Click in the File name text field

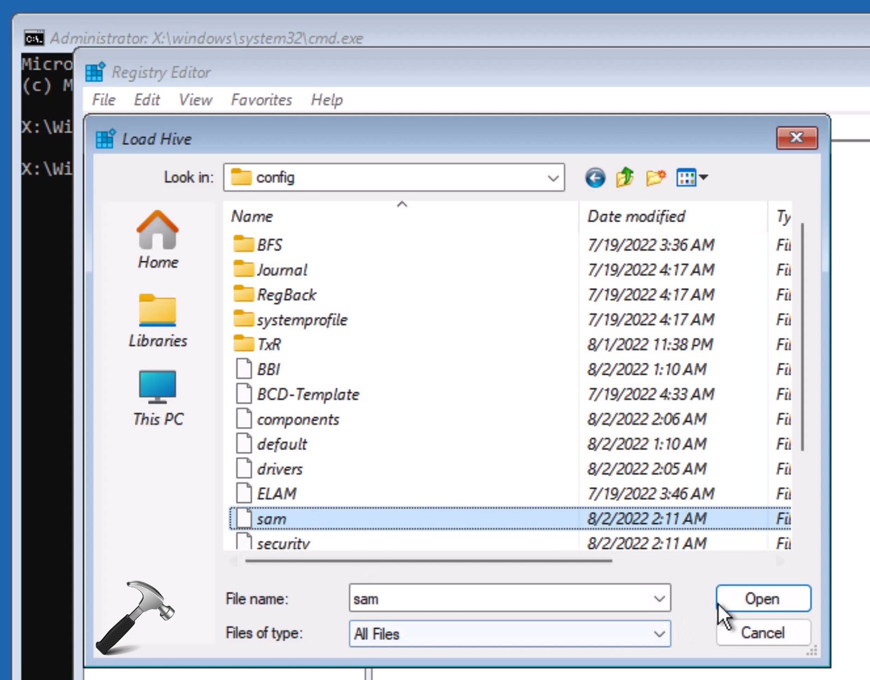point(499,599)
